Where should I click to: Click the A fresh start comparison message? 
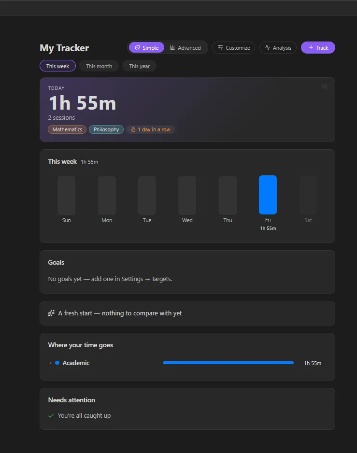(x=120, y=313)
